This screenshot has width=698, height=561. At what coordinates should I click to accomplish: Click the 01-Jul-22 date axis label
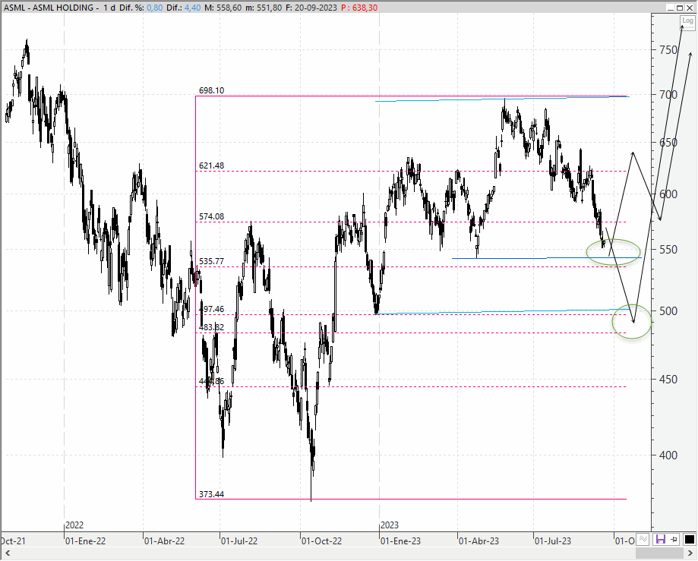239,541
